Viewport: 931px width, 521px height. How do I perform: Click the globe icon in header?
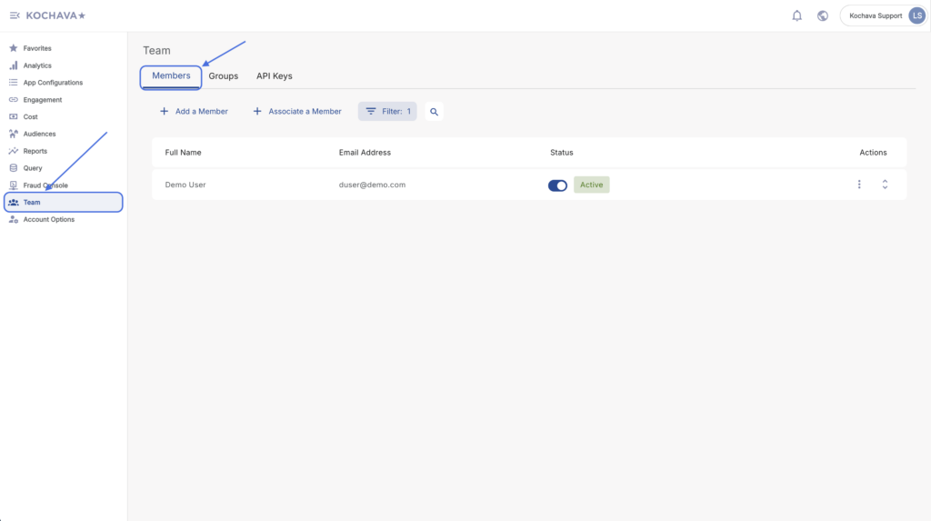point(823,15)
